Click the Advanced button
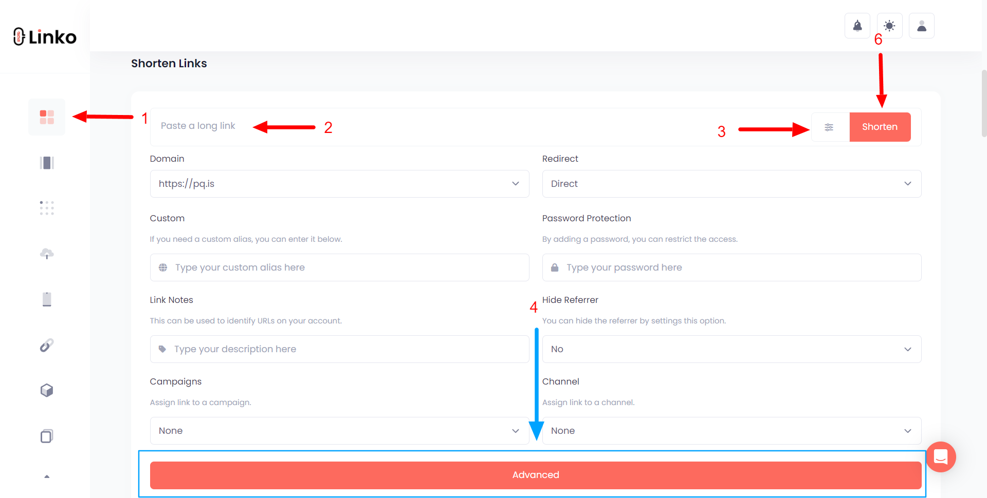The image size is (987, 498). pos(536,475)
